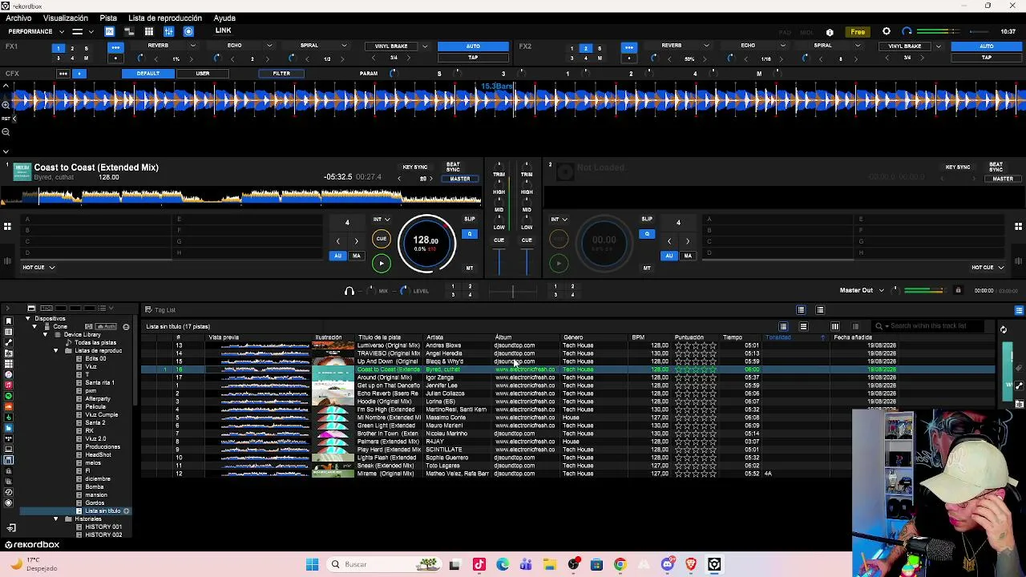Toggle deck 1 MASTER sync button
The width and height of the screenshot is (1026, 577).
coord(460,179)
